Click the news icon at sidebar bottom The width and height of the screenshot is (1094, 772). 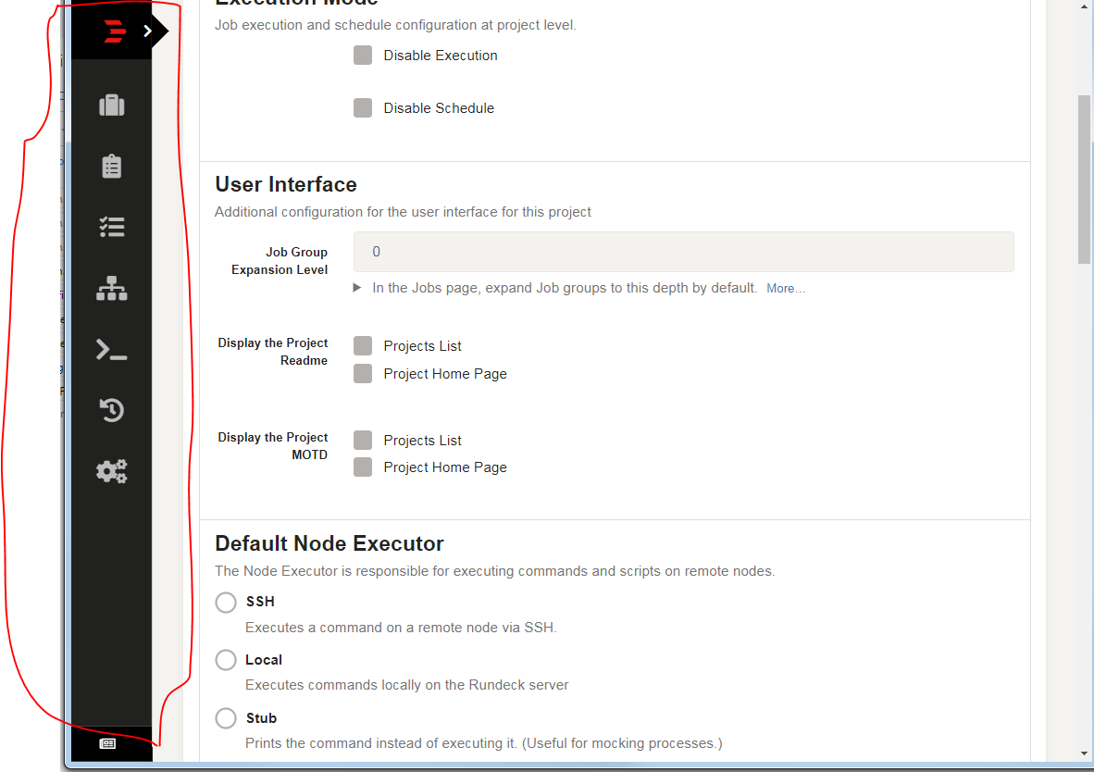click(107, 743)
